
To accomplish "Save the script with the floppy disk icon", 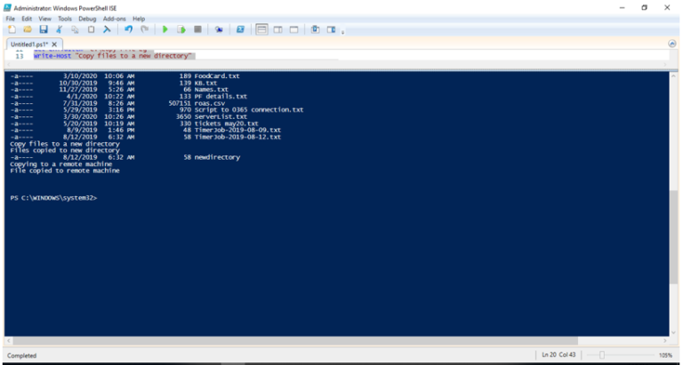I will pyautogui.click(x=43, y=29).
